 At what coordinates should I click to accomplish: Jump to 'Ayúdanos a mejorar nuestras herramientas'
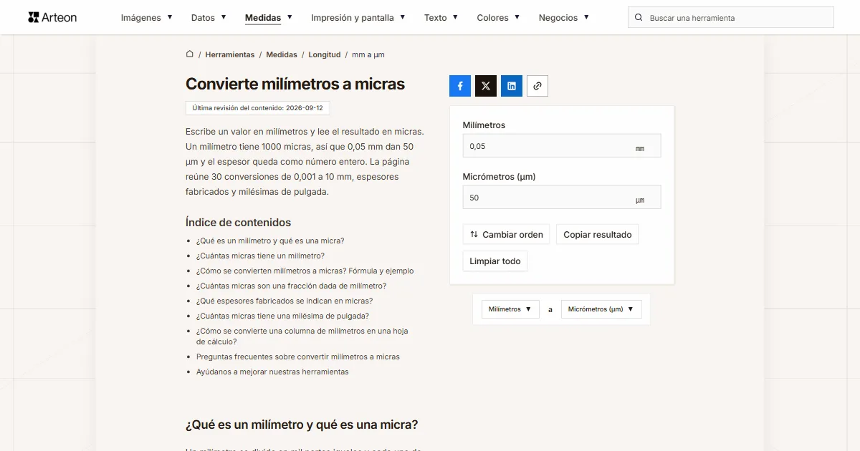coord(272,372)
